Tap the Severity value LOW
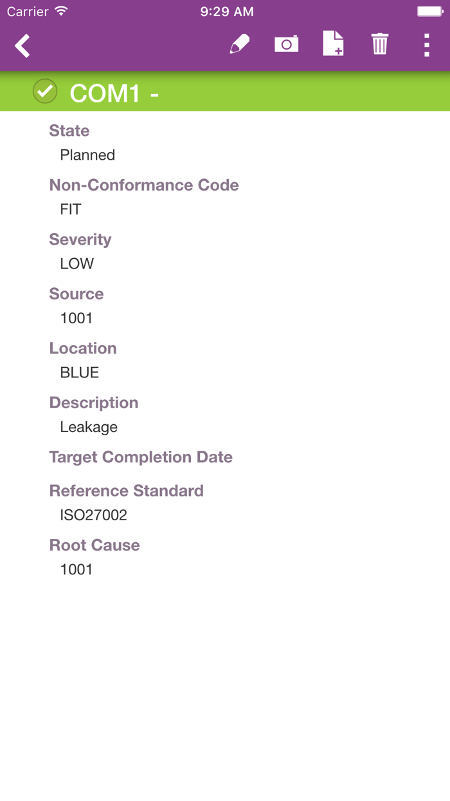 77,264
